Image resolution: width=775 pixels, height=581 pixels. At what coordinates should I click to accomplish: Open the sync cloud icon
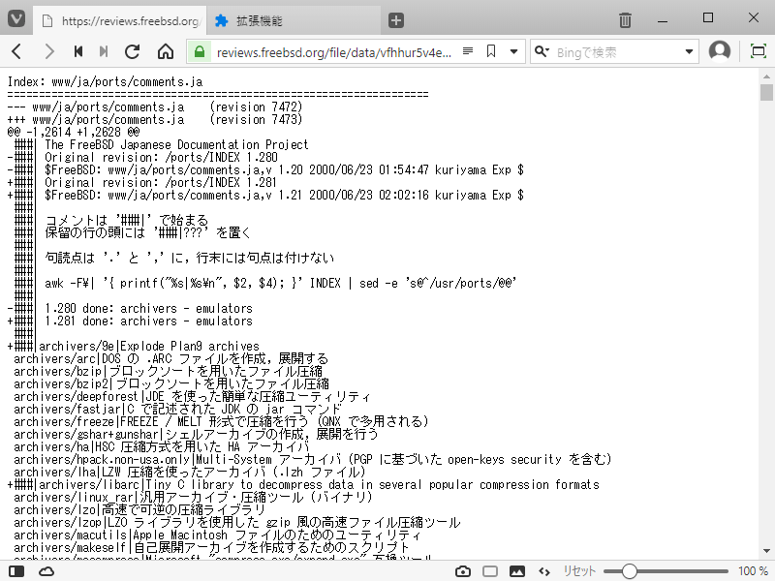point(46,571)
